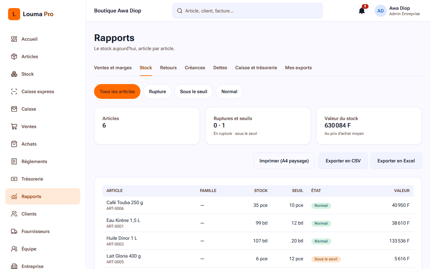Click the article code ART-0001

pos(115,226)
